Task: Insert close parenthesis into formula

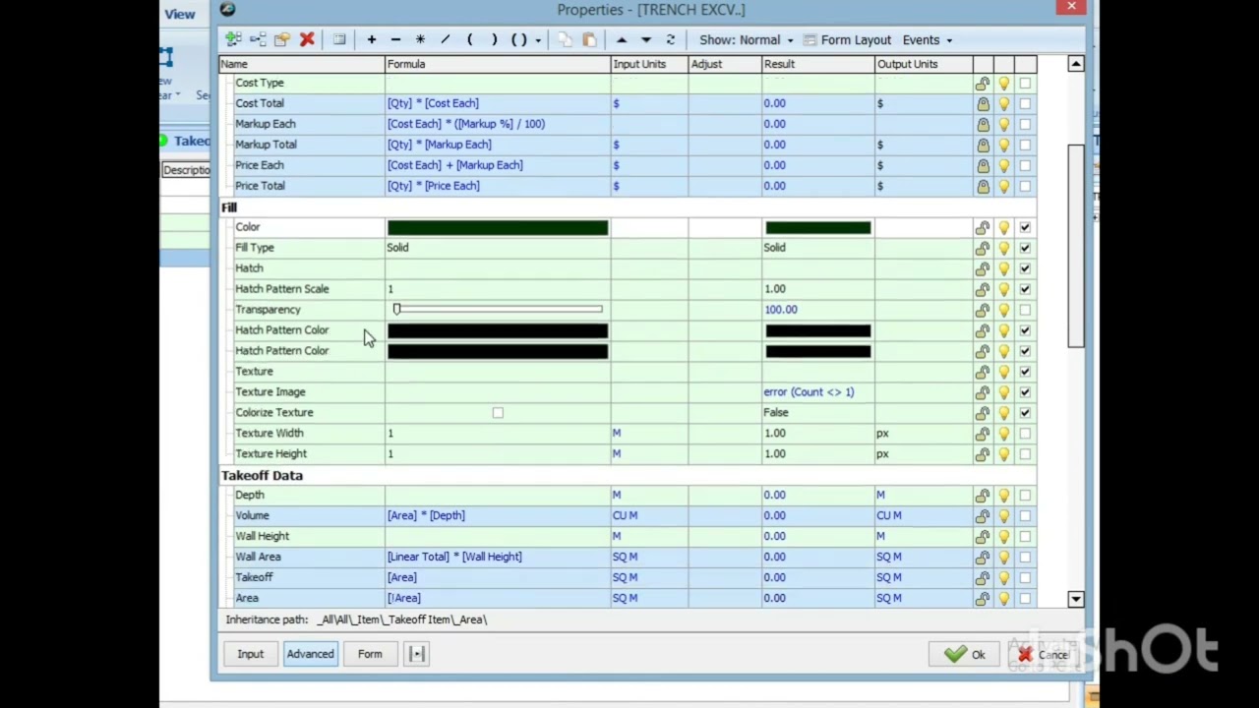Action: pos(494,40)
